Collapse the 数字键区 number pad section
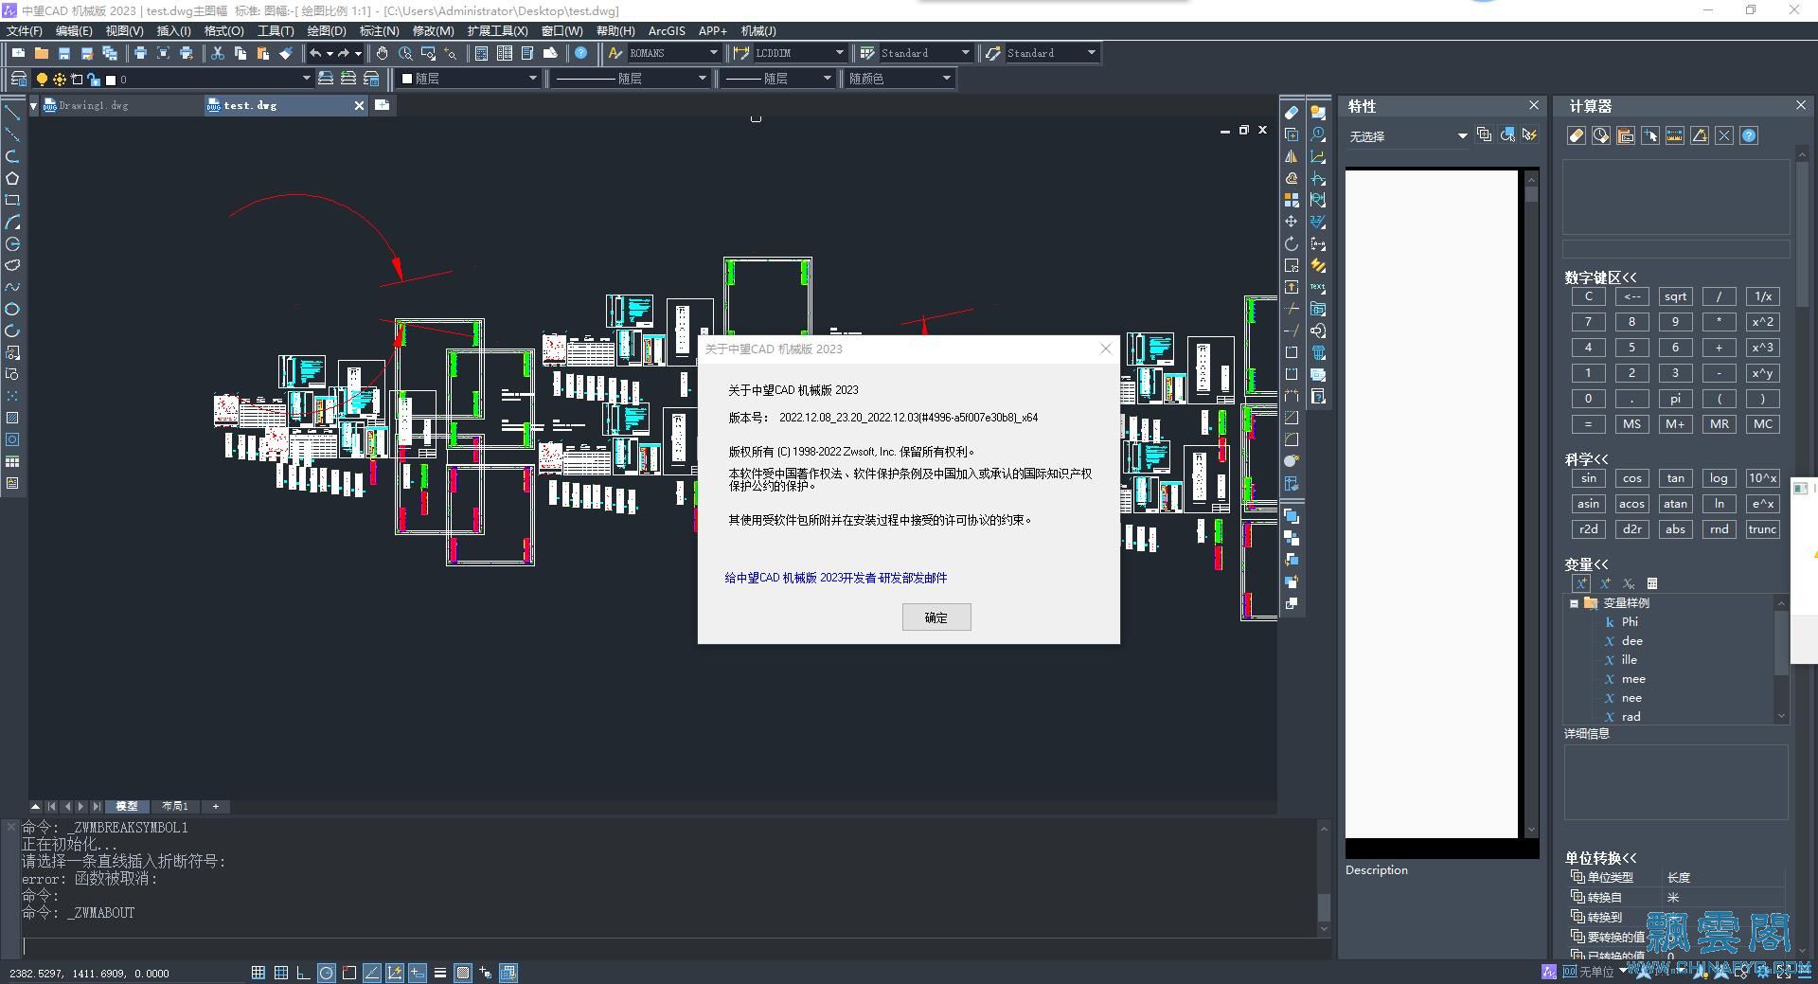 (x=1600, y=277)
